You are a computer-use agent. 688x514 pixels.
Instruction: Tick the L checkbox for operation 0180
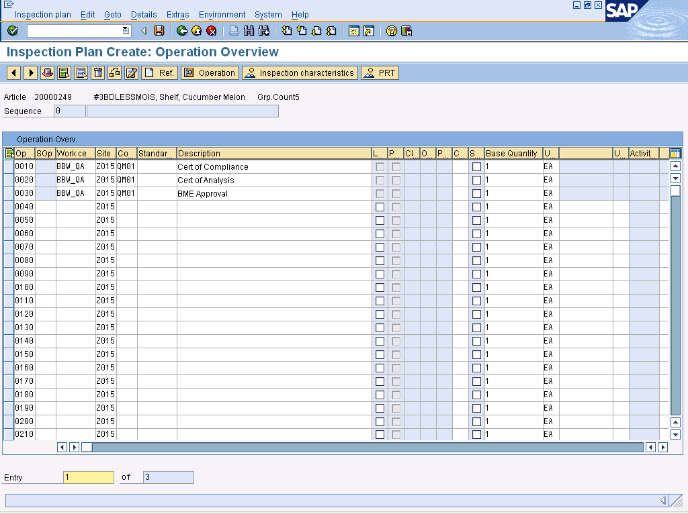point(380,395)
